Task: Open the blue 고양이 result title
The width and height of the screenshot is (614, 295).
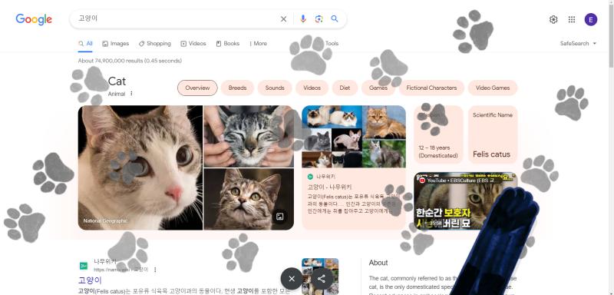Action: [x=90, y=280]
